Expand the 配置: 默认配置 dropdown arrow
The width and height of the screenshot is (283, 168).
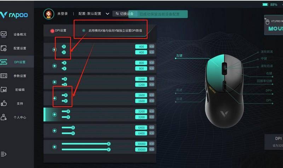108,14
